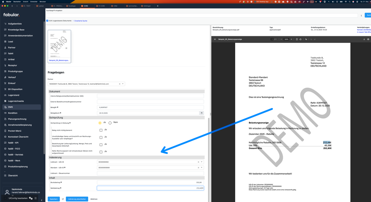
Task: Open the Bearbeiten menu in the menu bar
Action: [18, 1]
